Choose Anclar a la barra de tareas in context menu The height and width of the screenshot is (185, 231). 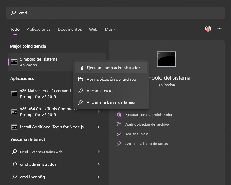(110, 102)
